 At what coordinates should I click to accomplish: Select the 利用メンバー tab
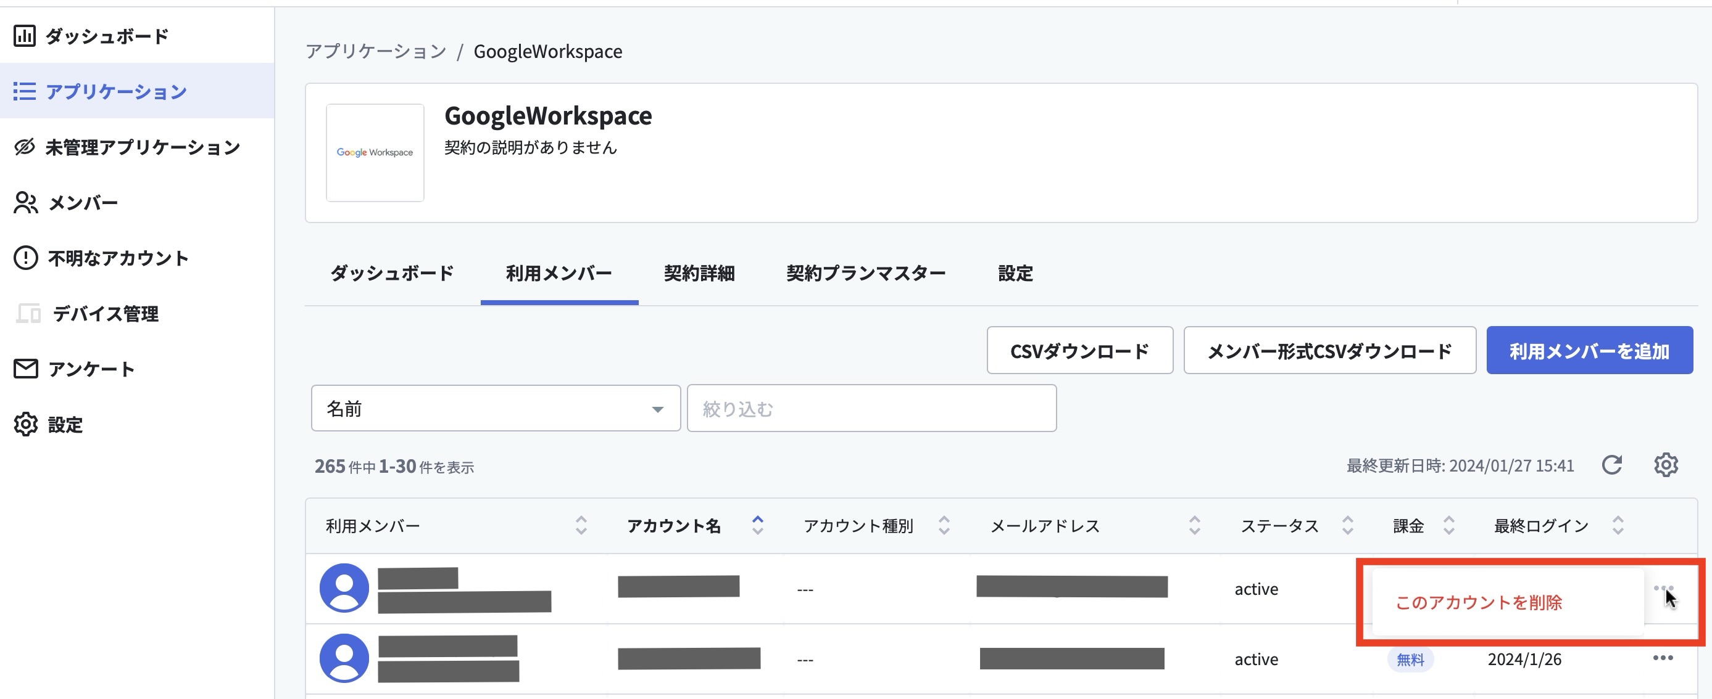[x=559, y=274]
